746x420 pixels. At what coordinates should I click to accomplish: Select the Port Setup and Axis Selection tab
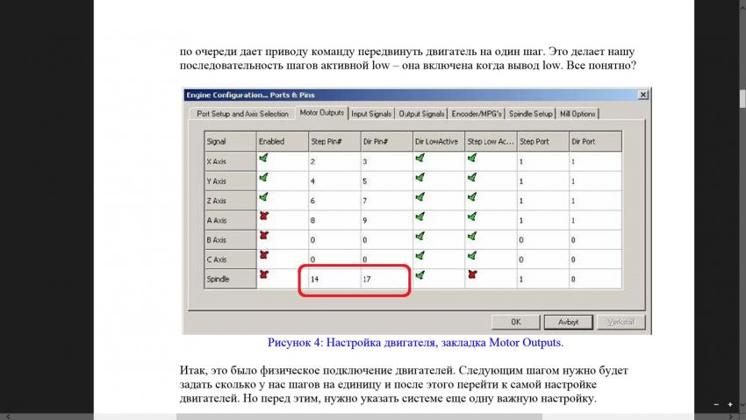(x=242, y=113)
